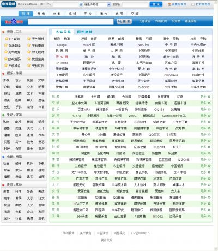Click the Baidu search input field
Viewport: 218px width, 251px height.
71,21
